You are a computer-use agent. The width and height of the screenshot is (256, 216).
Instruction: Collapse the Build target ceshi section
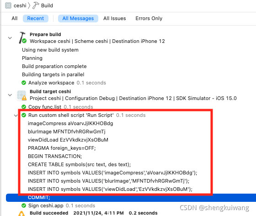coord(10,95)
